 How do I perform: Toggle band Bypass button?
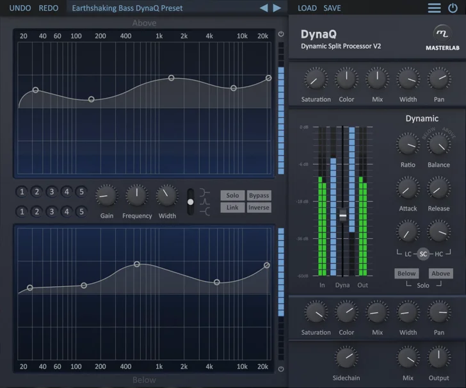(x=259, y=195)
